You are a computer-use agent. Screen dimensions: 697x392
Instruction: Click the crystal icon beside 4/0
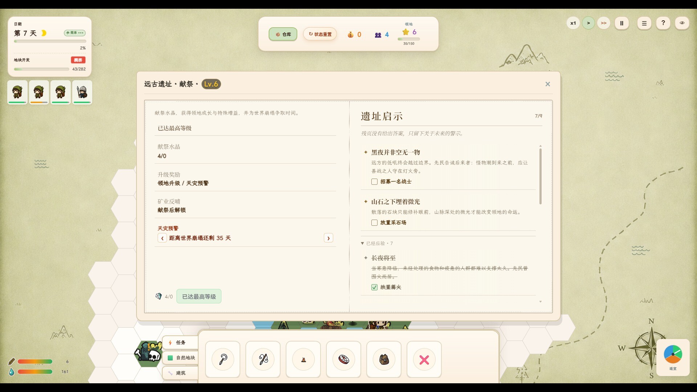click(159, 296)
